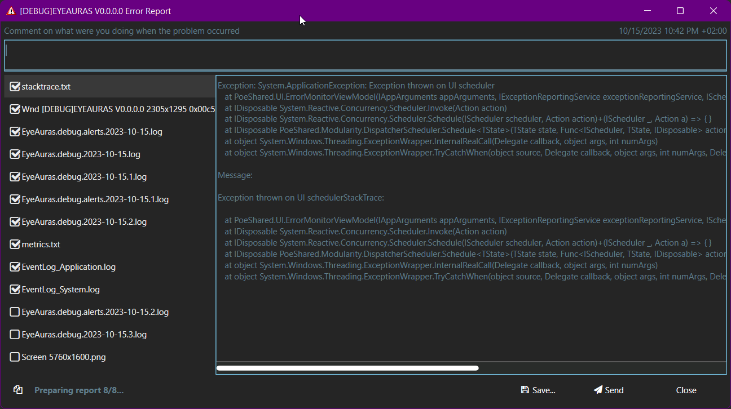
Task: Check EyeAuras.debug.alerts.2023-10-15.2.log checkbox
Action: [15, 312]
